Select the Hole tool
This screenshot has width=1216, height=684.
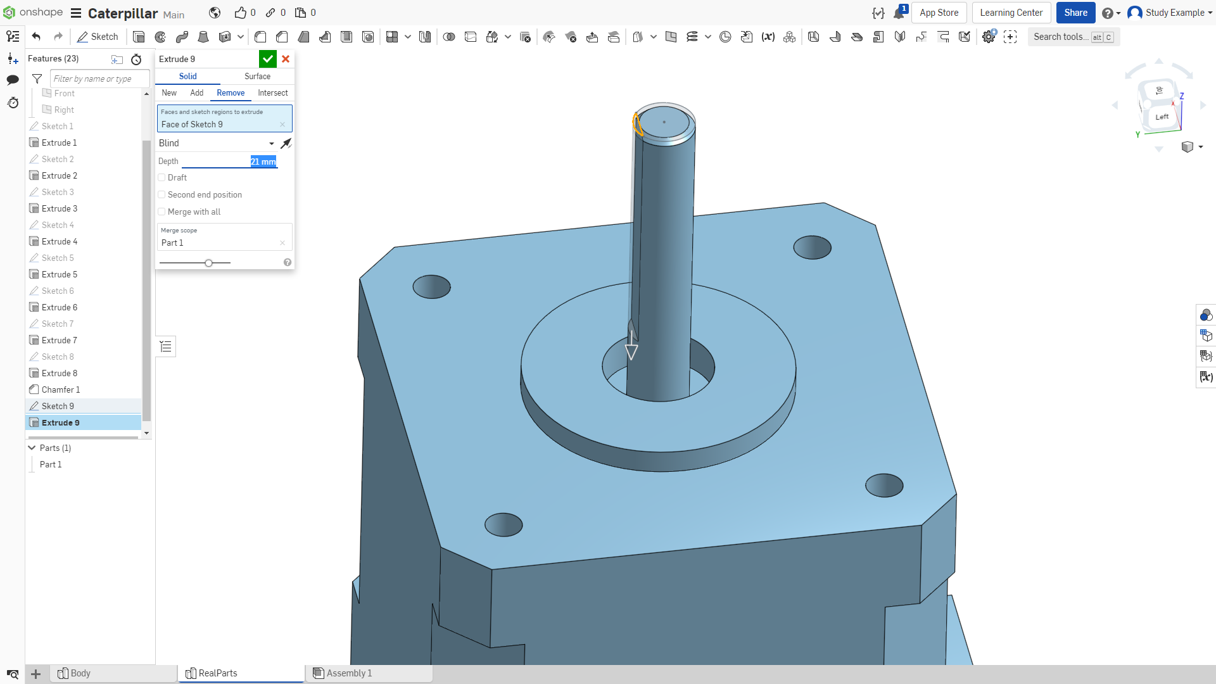(x=368, y=37)
